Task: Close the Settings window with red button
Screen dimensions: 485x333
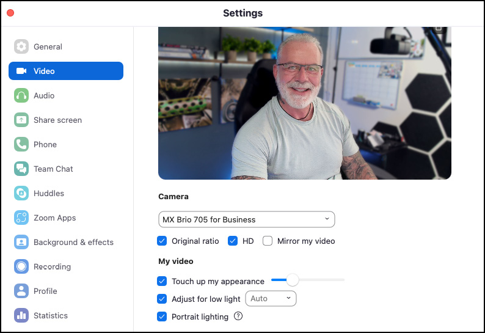Action: [10, 13]
